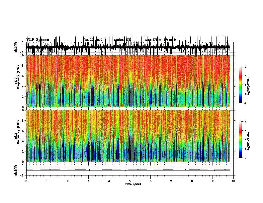The image size is (263, 203).
Task: Click the ch.2 Frequency (kHz) axis label
Action: point(17,132)
